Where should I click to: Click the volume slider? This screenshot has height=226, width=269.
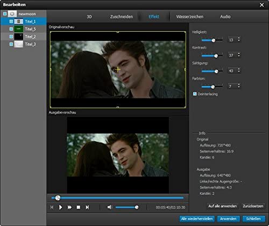tap(127, 207)
